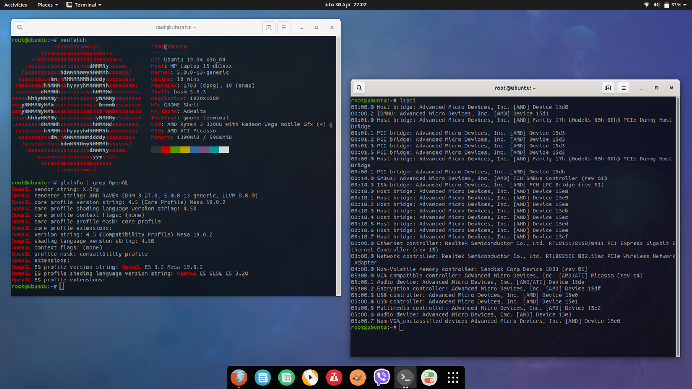Show the applications grid

[453, 378]
